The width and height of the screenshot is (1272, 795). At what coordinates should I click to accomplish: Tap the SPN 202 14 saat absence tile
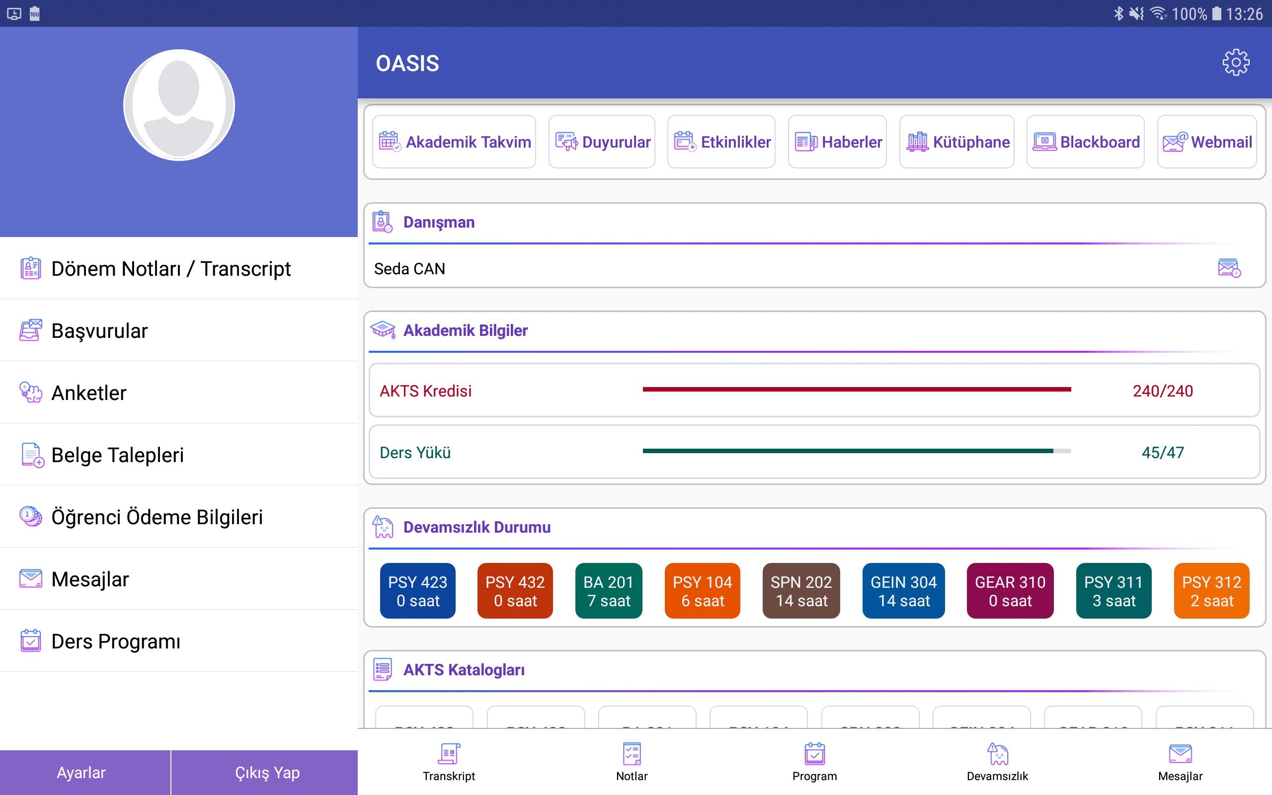coord(801,591)
